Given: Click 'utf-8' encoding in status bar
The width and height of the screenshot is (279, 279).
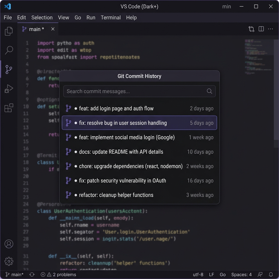Looking at the screenshot, I should coord(198,275).
